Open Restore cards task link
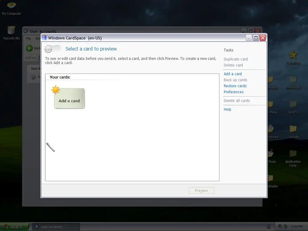 coord(235,86)
